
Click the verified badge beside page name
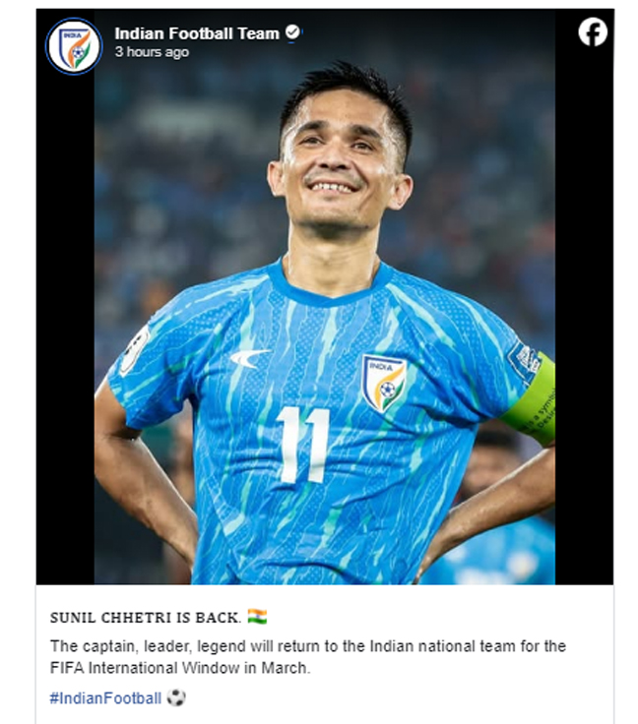[x=292, y=32]
